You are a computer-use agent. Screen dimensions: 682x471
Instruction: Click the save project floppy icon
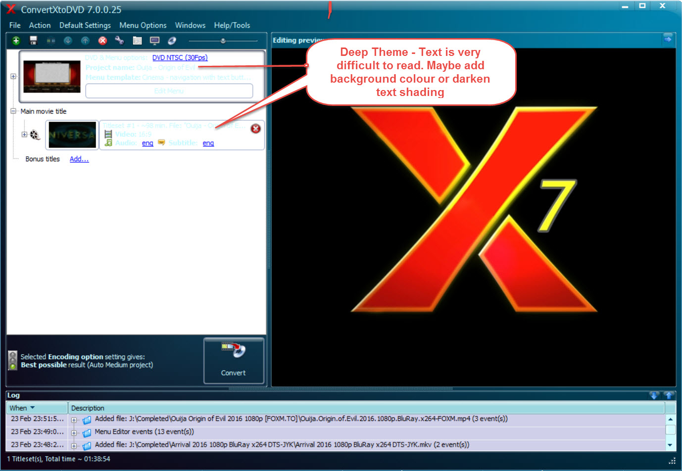pyautogui.click(x=34, y=41)
